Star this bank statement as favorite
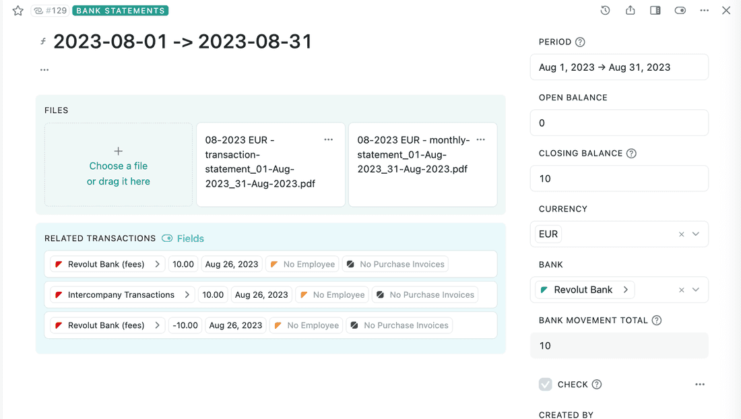This screenshot has height=419, width=741. pyautogui.click(x=18, y=11)
